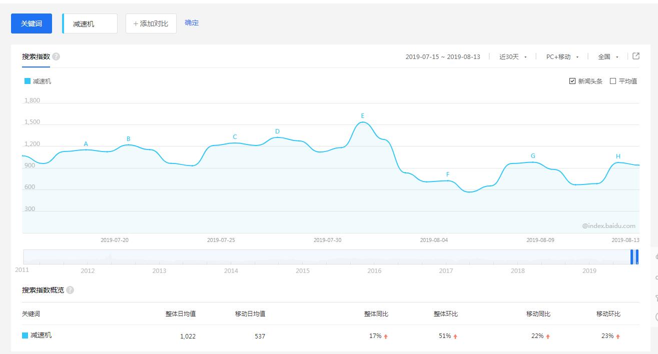Click the 2019-07-25 x-axis date label

[221, 240]
